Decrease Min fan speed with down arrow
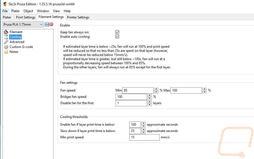 pyautogui.click(x=156, y=92)
